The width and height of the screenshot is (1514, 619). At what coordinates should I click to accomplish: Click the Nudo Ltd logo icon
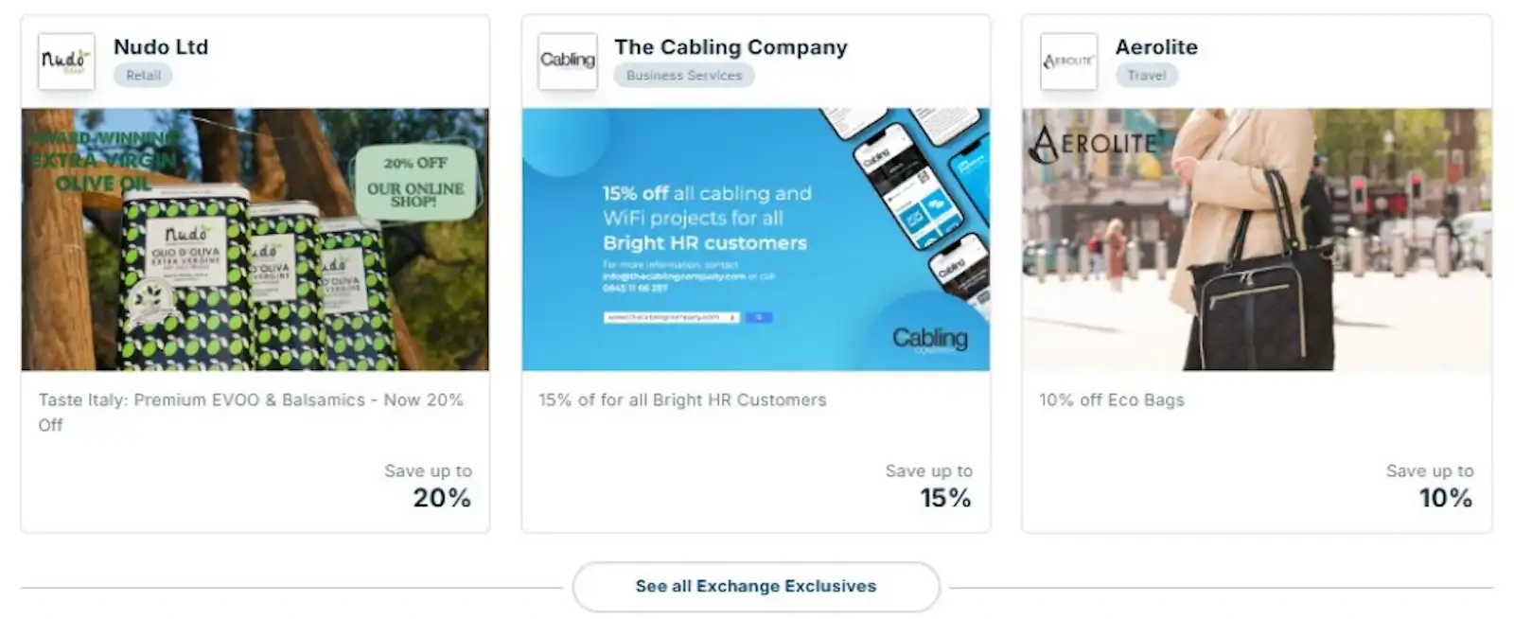tap(66, 62)
